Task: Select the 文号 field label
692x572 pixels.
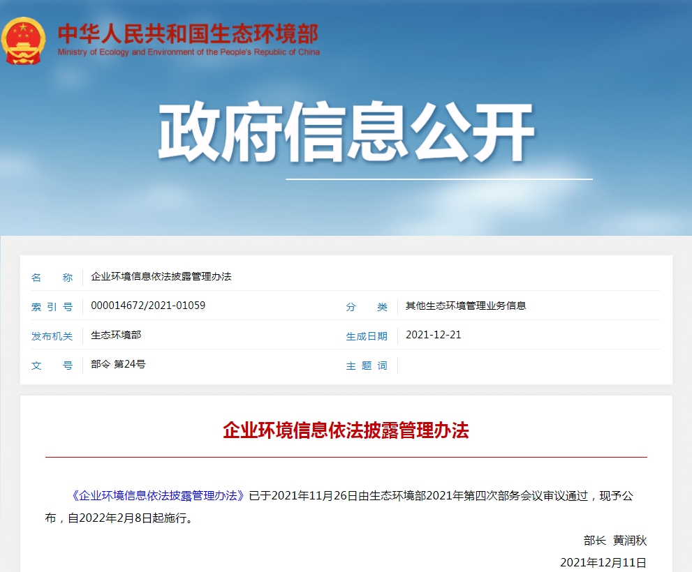Action: pyautogui.click(x=52, y=366)
